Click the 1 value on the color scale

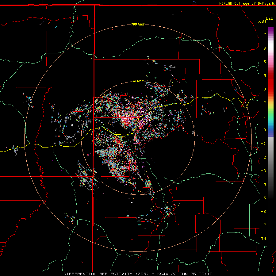[265, 116]
